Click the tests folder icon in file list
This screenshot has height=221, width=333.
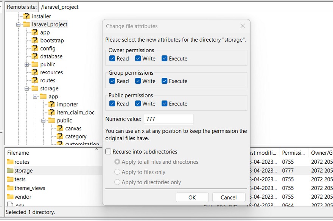click(x=10, y=179)
